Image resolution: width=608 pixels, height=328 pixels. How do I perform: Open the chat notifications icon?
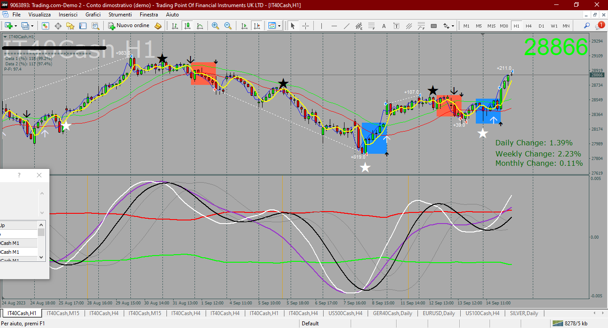pos(600,26)
